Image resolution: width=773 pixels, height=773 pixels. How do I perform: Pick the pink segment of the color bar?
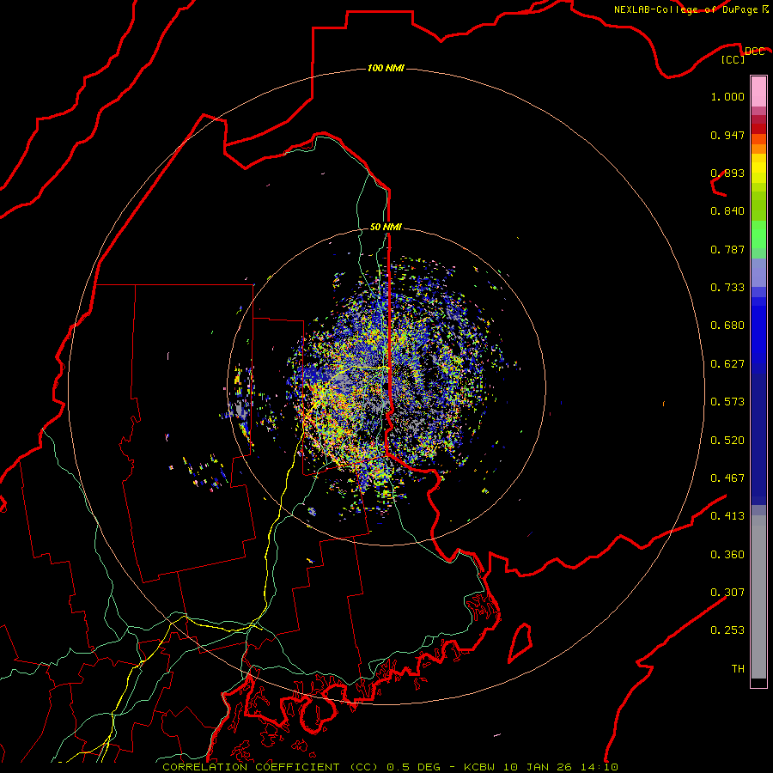coord(758,92)
